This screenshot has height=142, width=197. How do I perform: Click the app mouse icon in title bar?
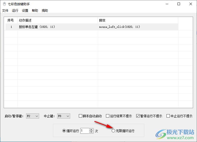click(4, 4)
